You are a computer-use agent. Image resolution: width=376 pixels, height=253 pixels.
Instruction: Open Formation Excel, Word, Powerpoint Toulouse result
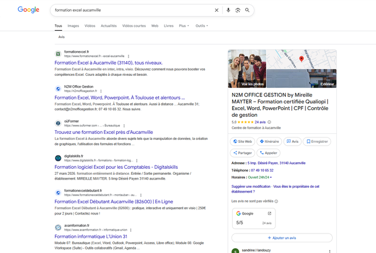120,98
